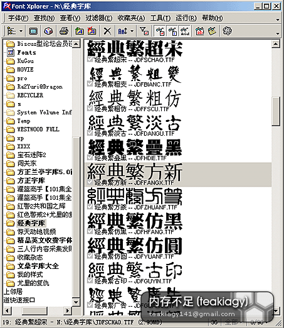Screen dimensions: 284x328
Task: Open the 收藏夹 menu
Action: (131, 18)
